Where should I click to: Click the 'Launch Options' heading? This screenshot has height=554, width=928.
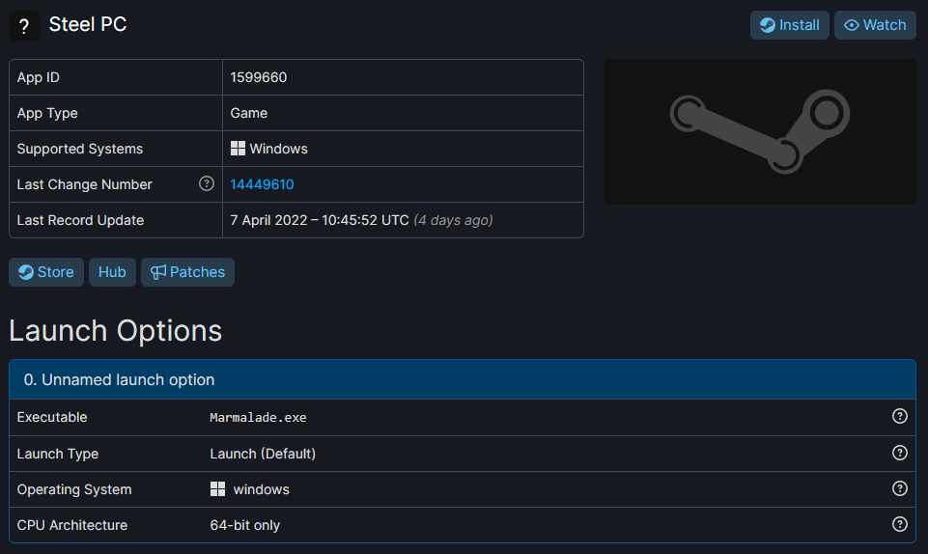(x=116, y=330)
